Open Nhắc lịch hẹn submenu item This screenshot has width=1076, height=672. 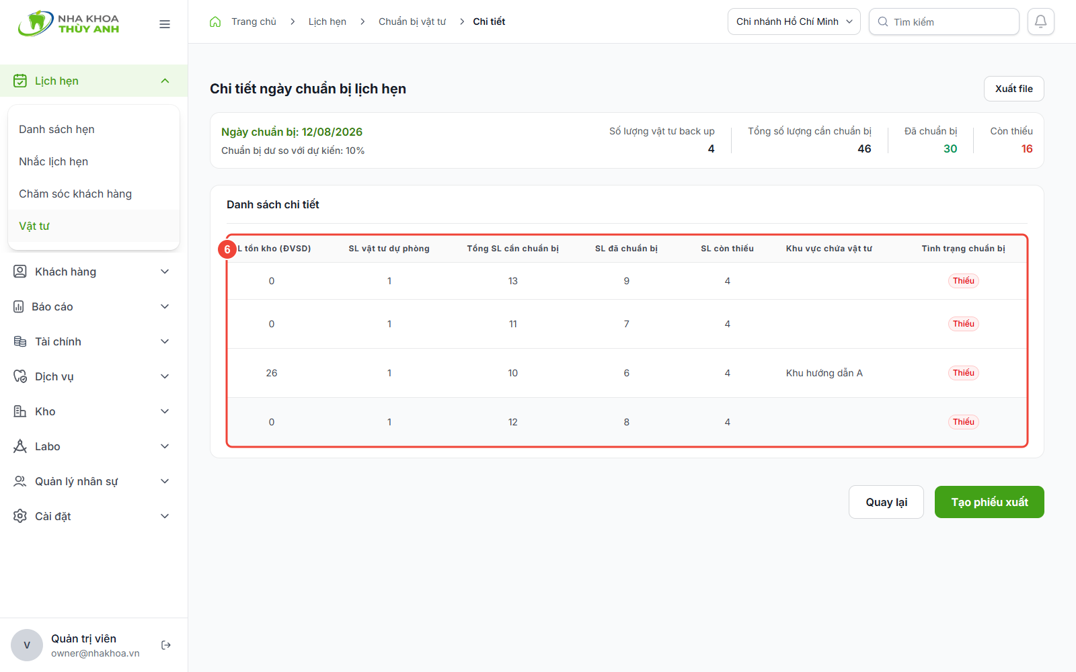click(x=94, y=161)
